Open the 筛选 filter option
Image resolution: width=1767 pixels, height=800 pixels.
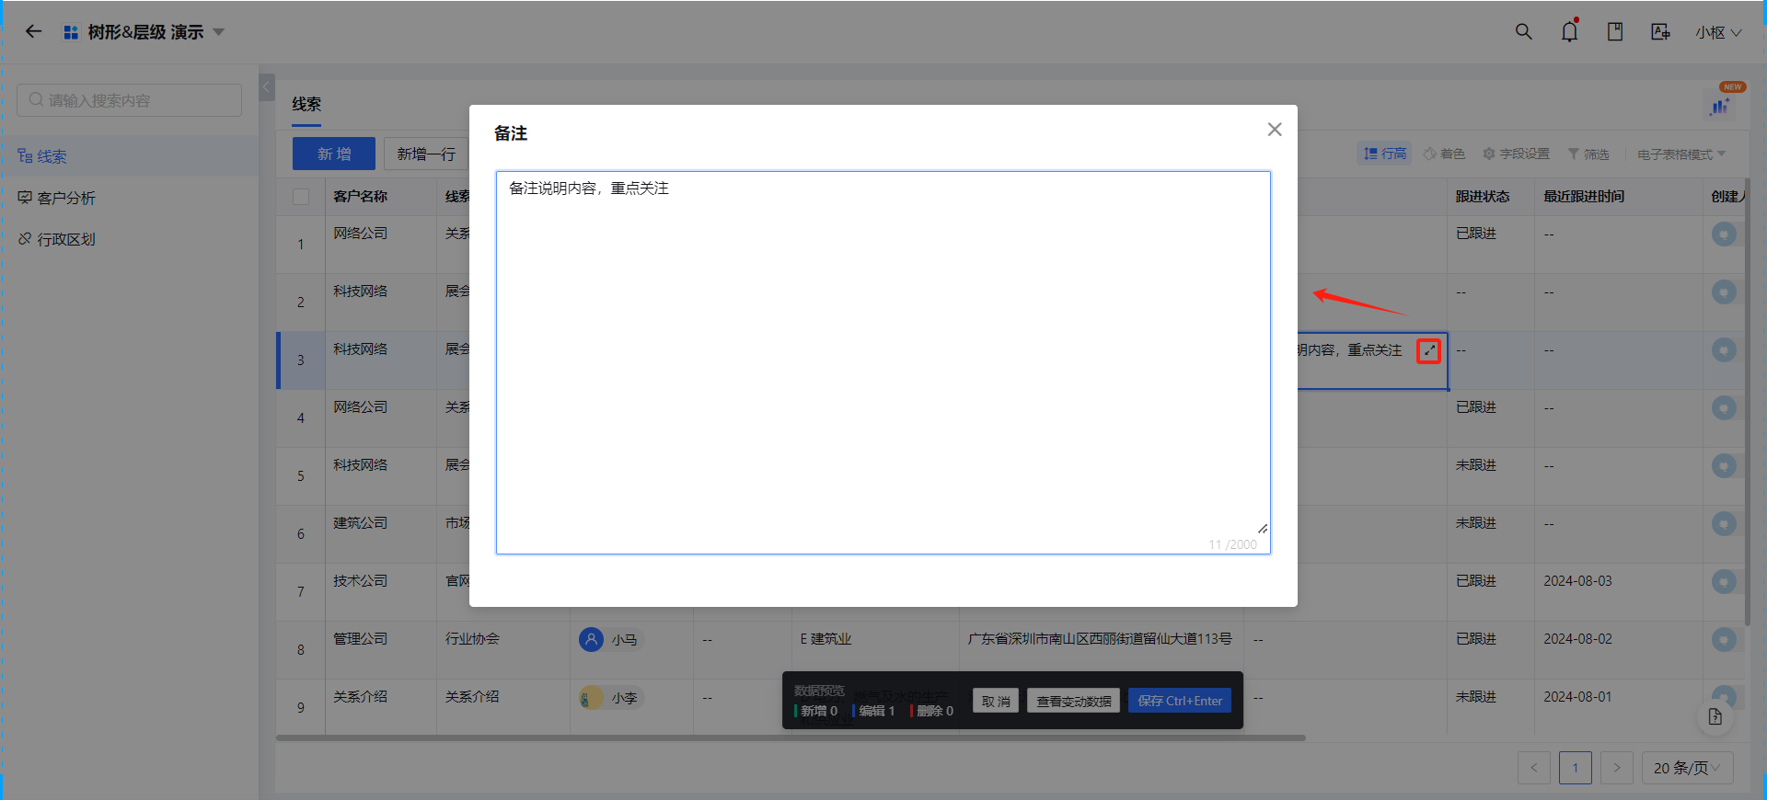[1588, 154]
